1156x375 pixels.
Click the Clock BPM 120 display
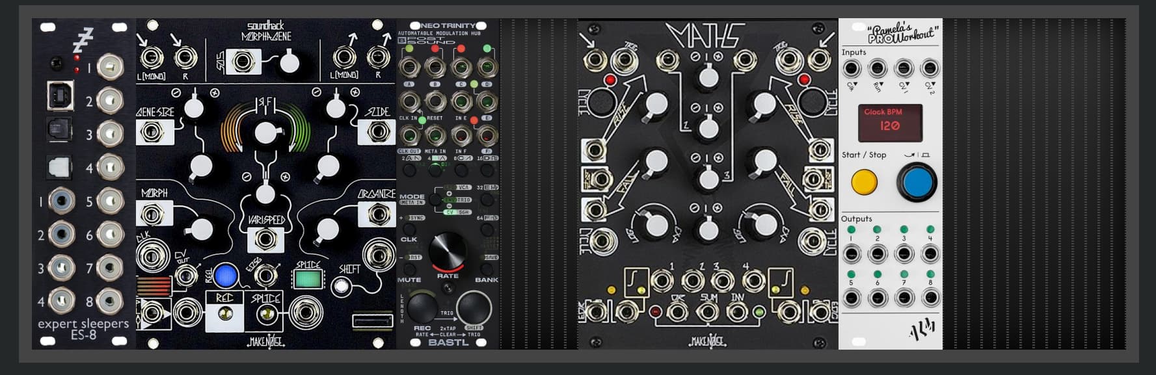point(889,122)
